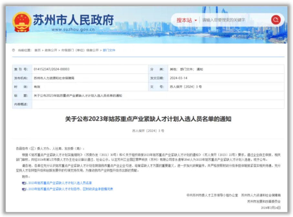Open attachment 各市、区财政资金承担情况表

click(x=70, y=189)
